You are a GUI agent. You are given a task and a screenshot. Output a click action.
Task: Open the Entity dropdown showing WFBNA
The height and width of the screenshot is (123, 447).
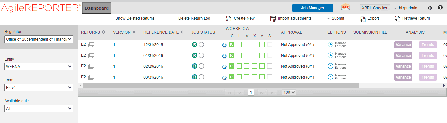[39, 67]
